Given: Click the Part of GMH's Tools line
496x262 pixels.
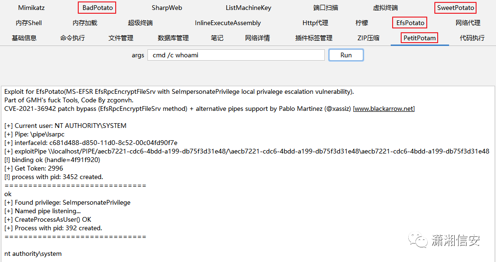Looking at the screenshot, I should 69,100.
